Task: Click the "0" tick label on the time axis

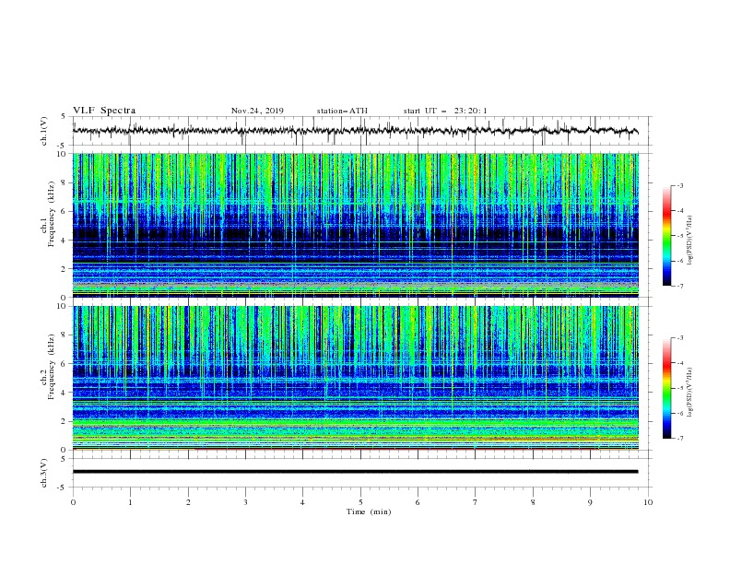Action: point(73,502)
